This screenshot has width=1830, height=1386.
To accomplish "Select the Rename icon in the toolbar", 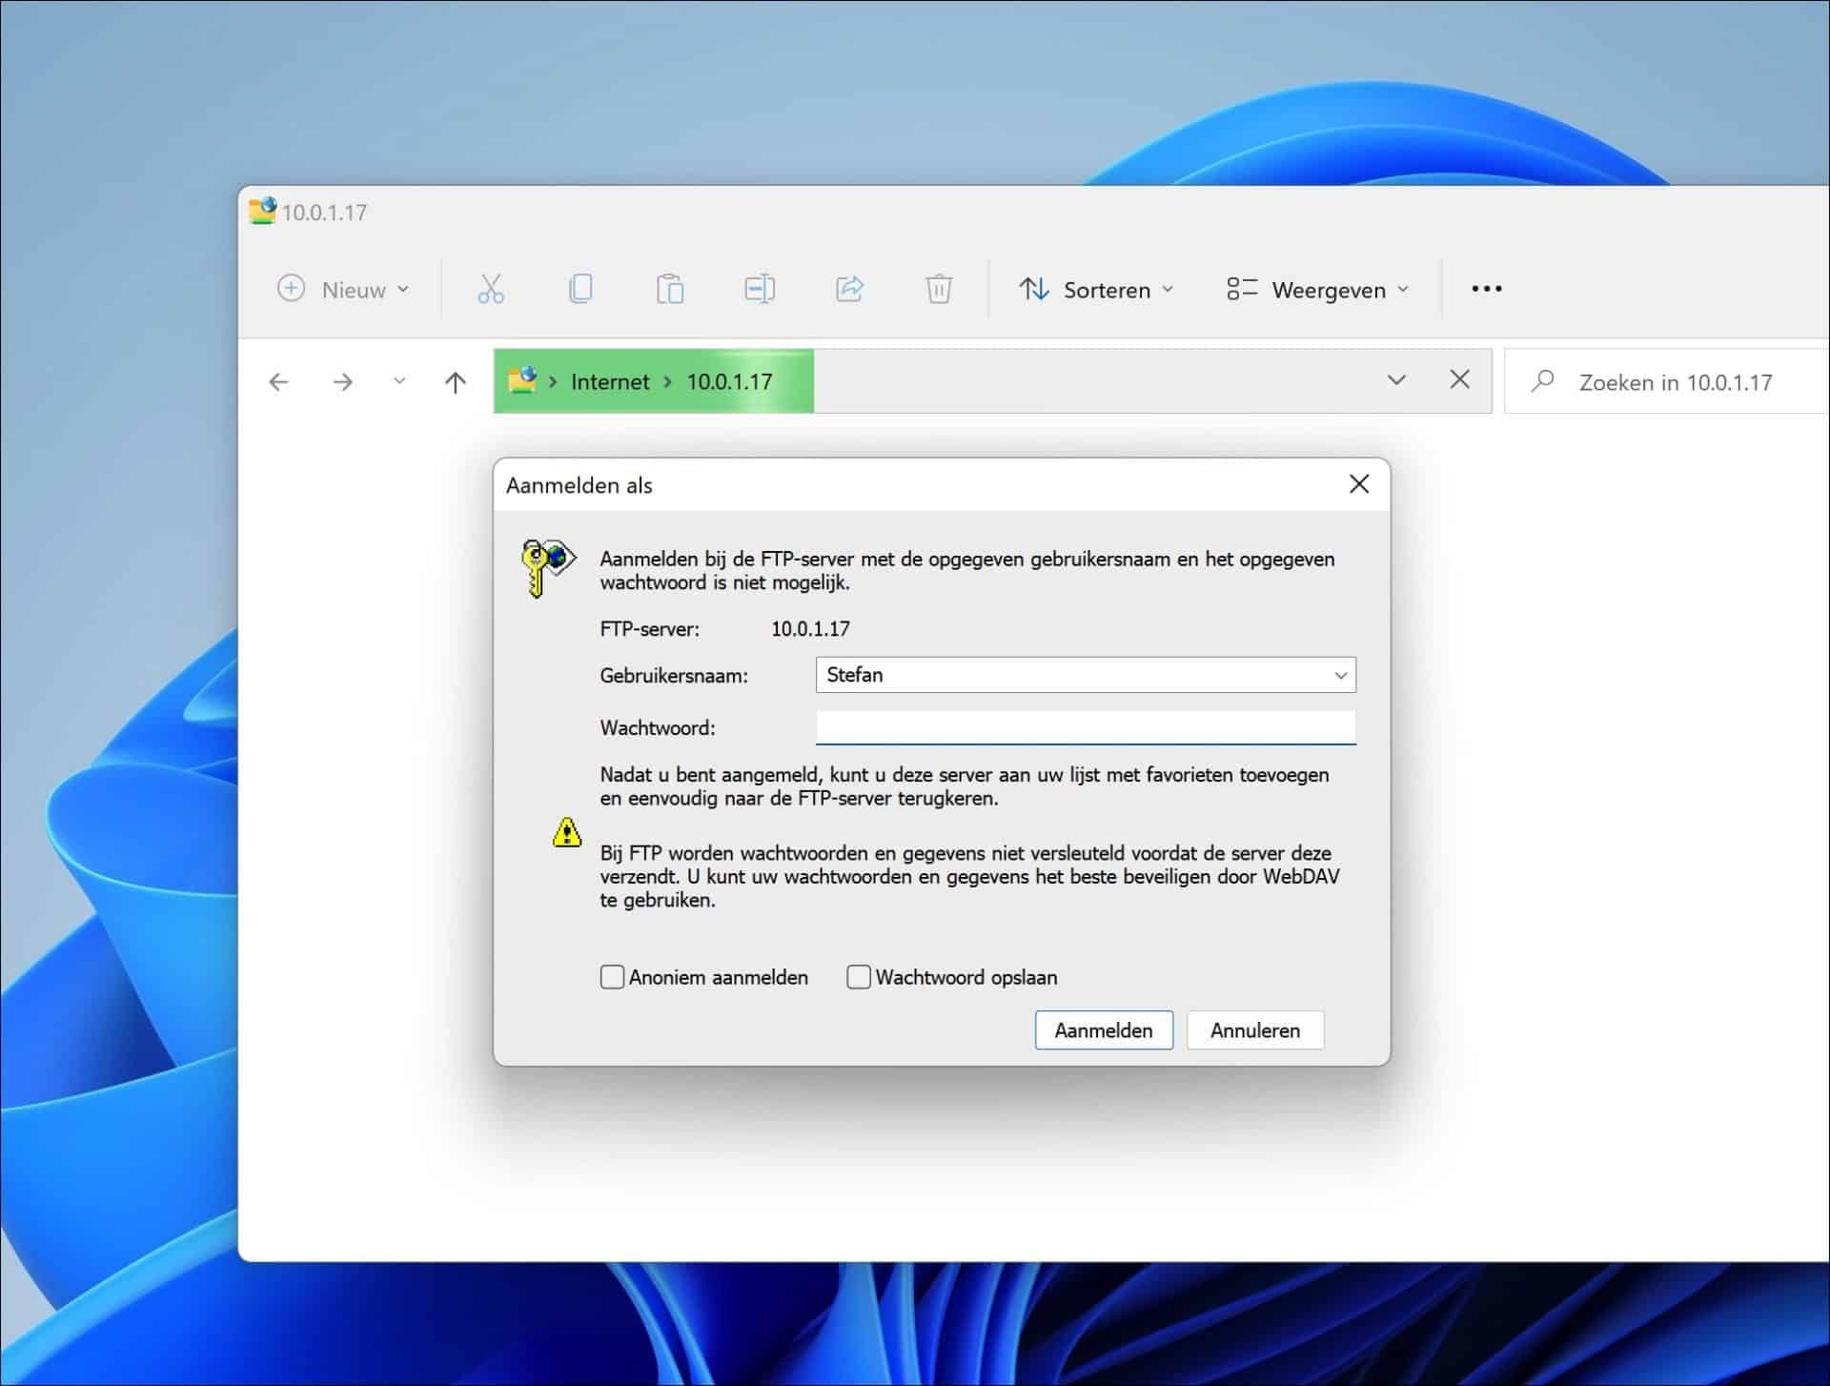I will tap(759, 289).
